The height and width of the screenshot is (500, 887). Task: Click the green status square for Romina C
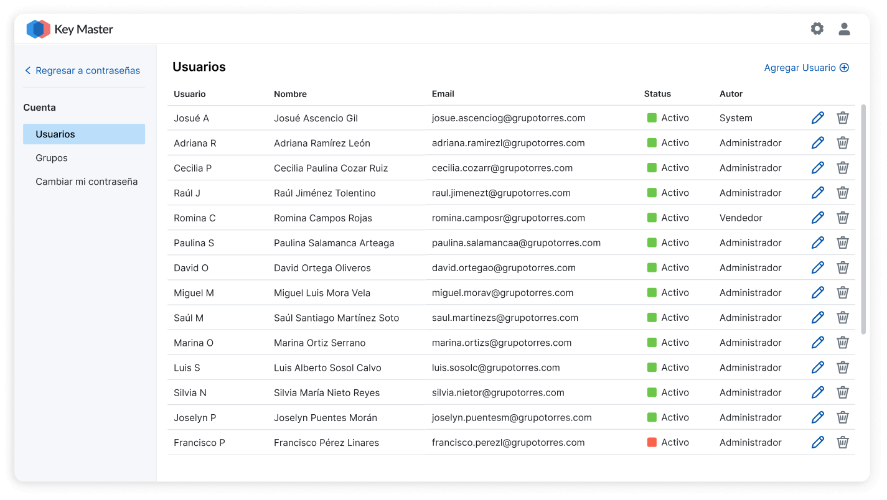click(x=652, y=218)
